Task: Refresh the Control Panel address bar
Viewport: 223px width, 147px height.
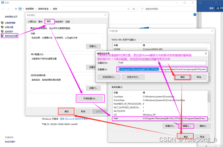Action: [x=134, y=9]
